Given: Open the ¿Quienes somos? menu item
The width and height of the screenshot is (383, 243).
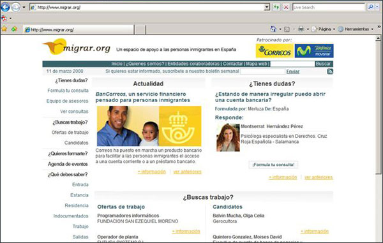Looking at the screenshot, I should coord(145,64).
